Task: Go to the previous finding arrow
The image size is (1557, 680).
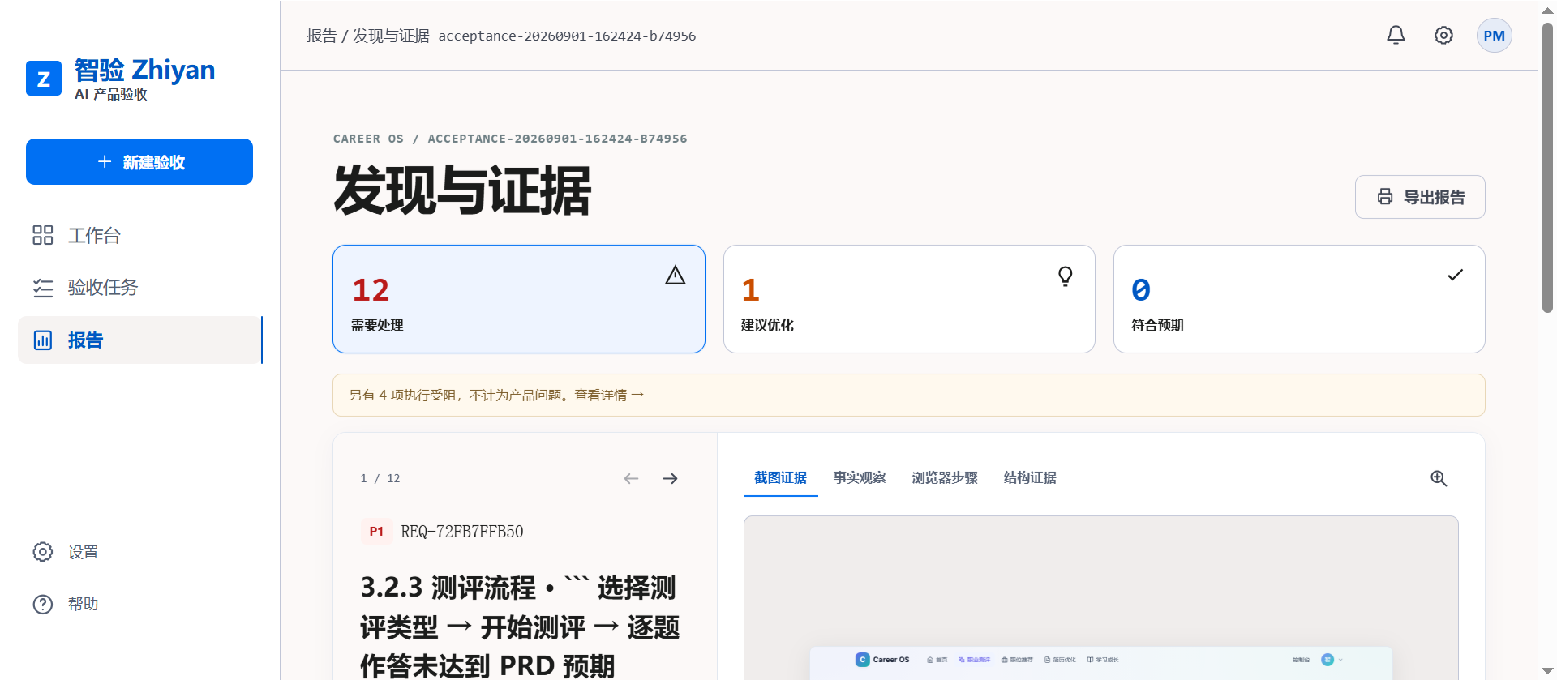Action: point(631,478)
